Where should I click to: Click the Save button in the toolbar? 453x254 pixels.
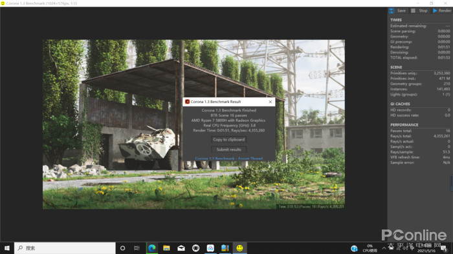[x=401, y=11]
